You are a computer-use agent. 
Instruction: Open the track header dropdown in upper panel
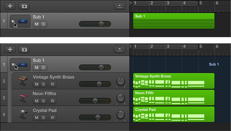pyautogui.click(x=120, y=6)
